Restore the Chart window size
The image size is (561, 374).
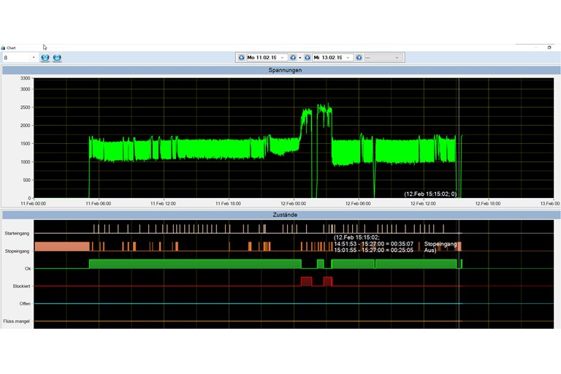click(549, 47)
